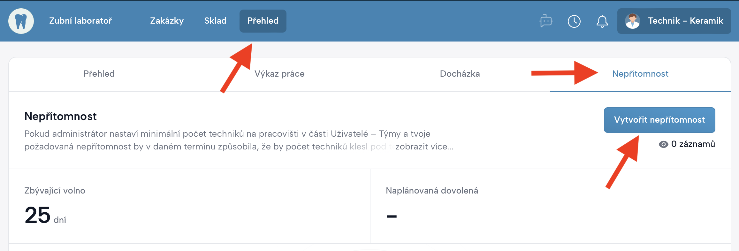Open notifications bell
739x251 pixels.
tap(602, 21)
